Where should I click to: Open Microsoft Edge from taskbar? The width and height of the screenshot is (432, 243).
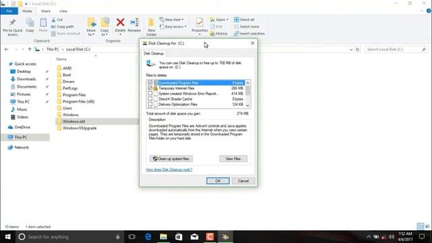coord(148,237)
